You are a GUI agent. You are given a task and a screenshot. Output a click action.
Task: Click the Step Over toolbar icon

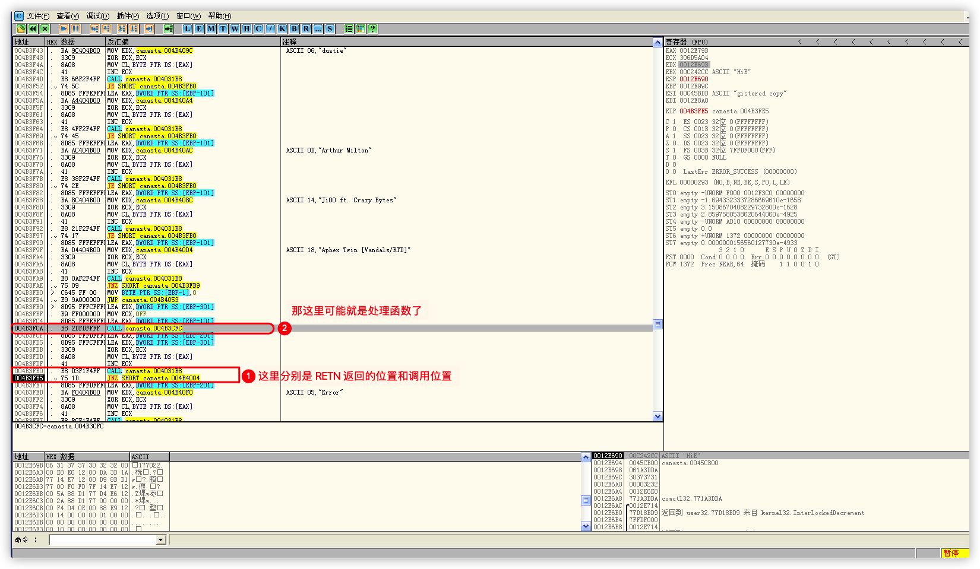[106, 28]
